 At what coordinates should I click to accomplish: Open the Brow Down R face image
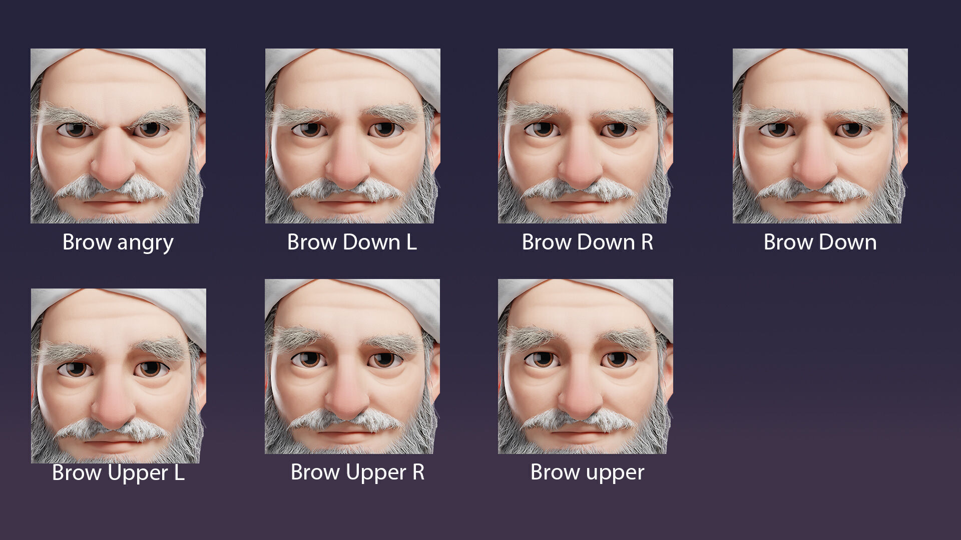(x=585, y=135)
